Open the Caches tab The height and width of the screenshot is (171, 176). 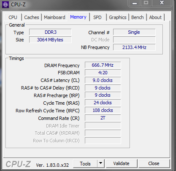coord(32,17)
